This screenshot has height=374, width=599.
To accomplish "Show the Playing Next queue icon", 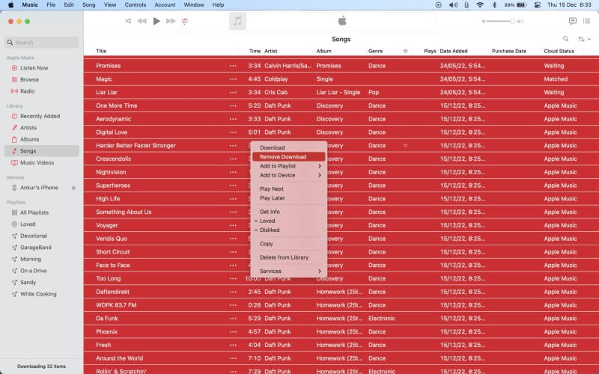I will click(x=586, y=21).
